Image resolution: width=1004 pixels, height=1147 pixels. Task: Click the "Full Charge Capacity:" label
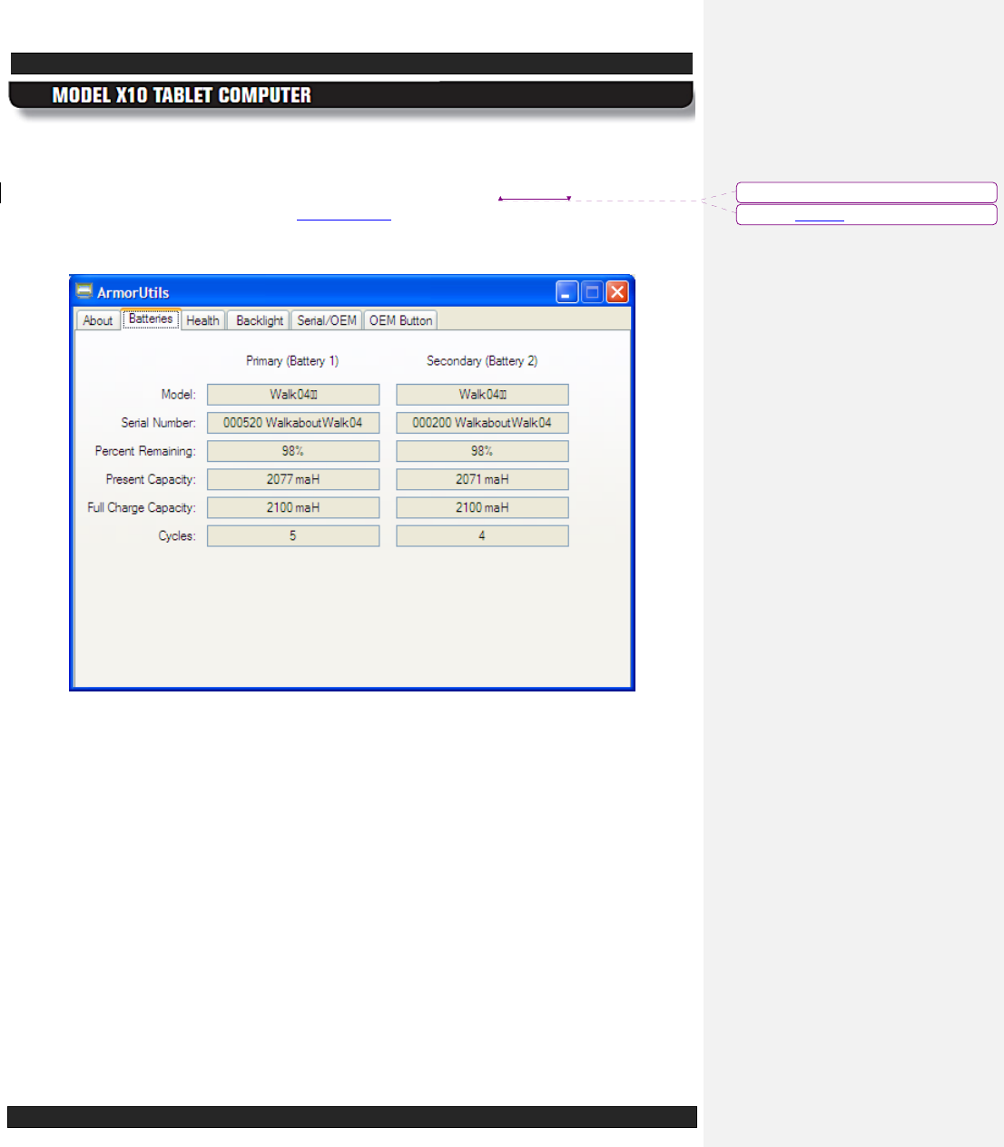coord(142,507)
